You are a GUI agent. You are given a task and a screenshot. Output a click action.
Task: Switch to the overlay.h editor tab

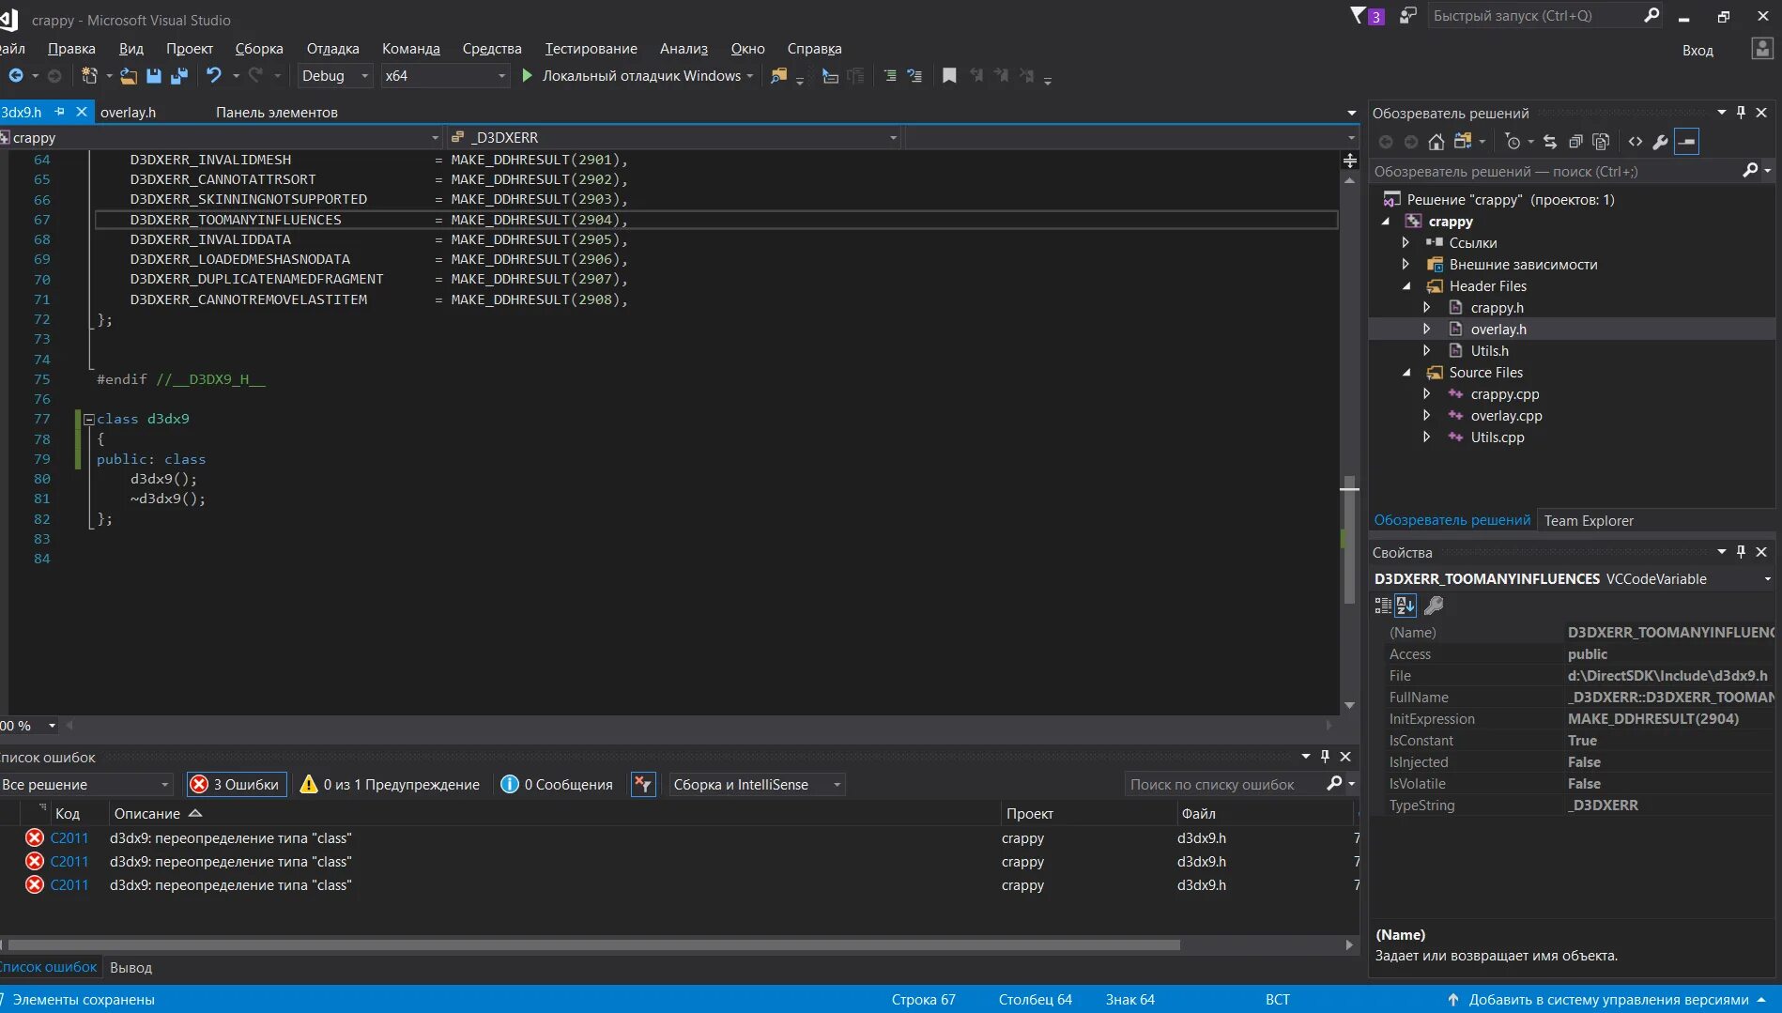128,112
